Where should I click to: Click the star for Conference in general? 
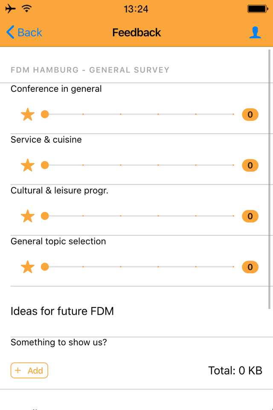tap(28, 114)
